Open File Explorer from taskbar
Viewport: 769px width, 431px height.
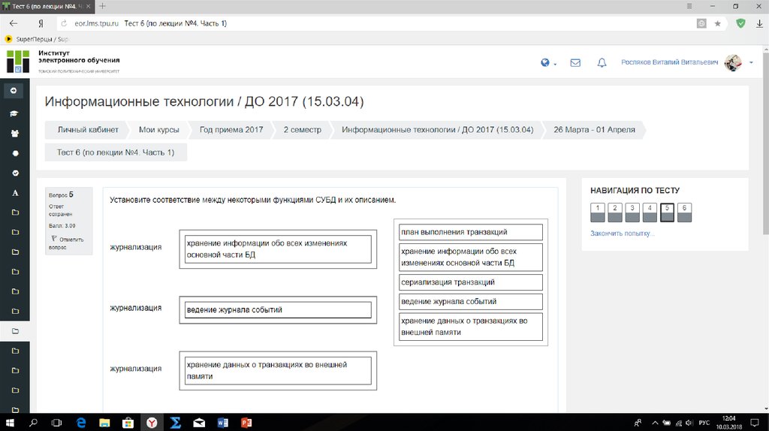coord(104,422)
